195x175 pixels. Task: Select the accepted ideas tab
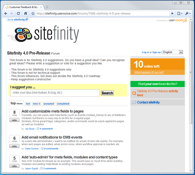pos(49,104)
